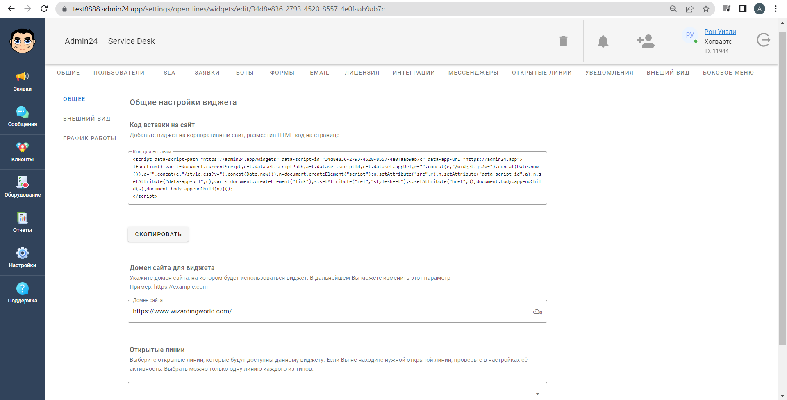Open the Боковое меню tab
Screen dimensions: 787x400
[x=728, y=73]
